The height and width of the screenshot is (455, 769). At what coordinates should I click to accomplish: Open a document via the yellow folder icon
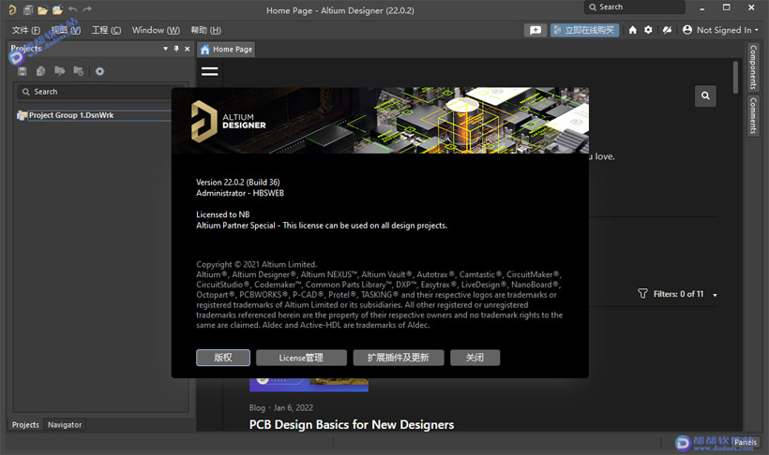tap(42, 9)
